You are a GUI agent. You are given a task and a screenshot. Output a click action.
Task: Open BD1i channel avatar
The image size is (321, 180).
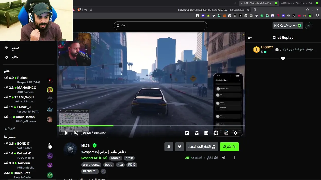coord(70,149)
